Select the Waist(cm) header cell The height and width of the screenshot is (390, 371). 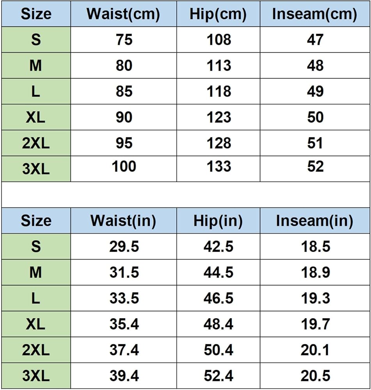(124, 14)
